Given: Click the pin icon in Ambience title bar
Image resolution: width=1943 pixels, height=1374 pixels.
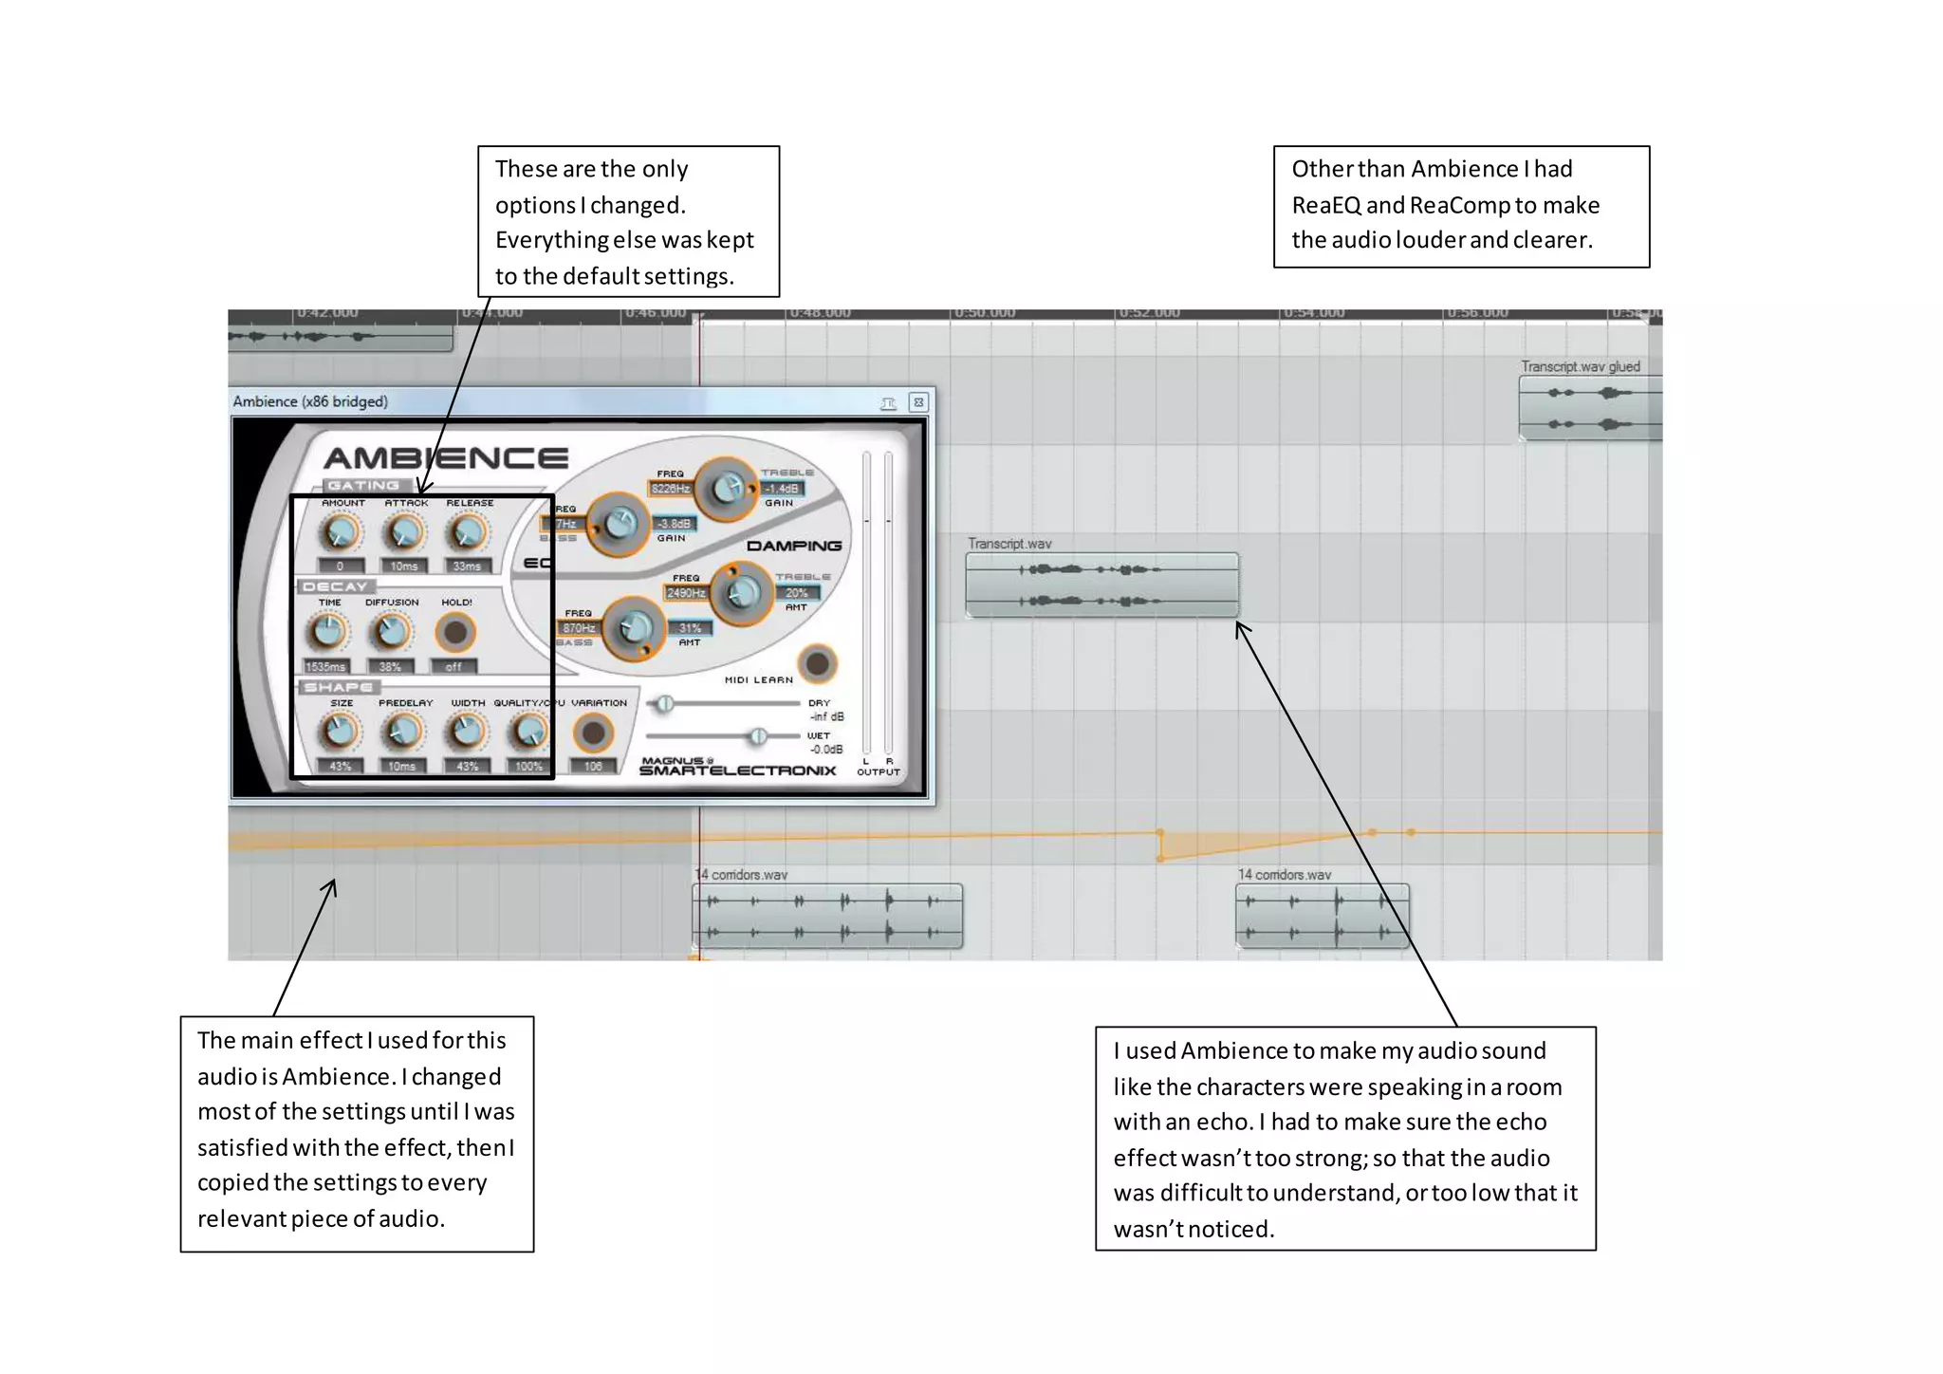Looking at the screenshot, I should pyautogui.click(x=888, y=403).
